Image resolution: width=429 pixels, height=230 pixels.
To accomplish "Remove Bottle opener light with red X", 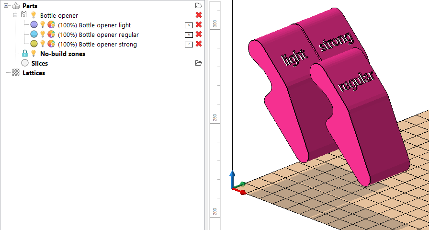I will (x=199, y=24).
